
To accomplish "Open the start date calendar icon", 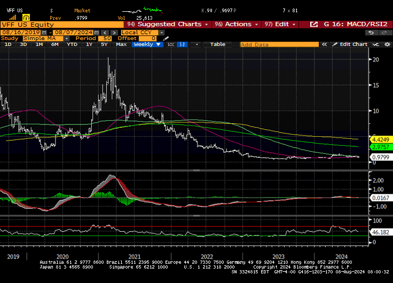I will [44, 33].
